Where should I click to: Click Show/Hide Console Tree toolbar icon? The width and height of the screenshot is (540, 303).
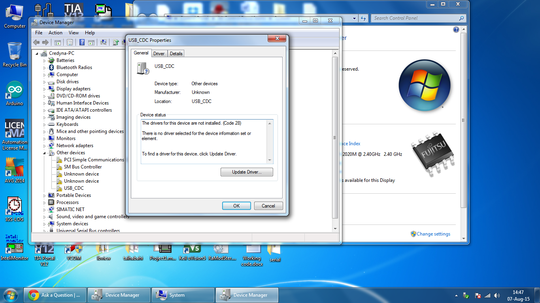pyautogui.click(x=57, y=42)
